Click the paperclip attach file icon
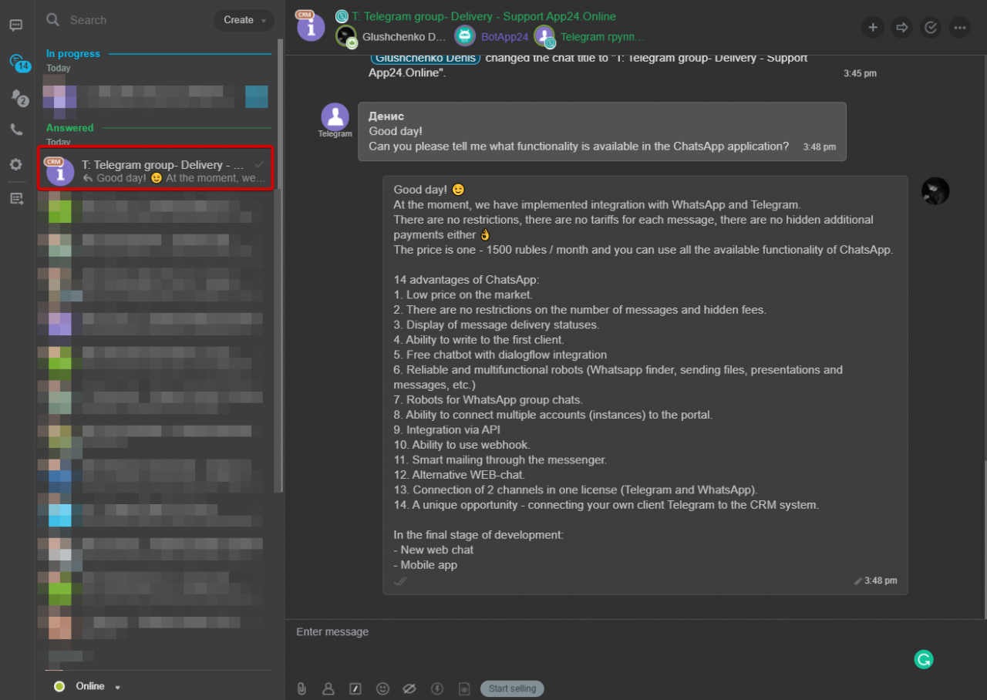 coord(301,688)
